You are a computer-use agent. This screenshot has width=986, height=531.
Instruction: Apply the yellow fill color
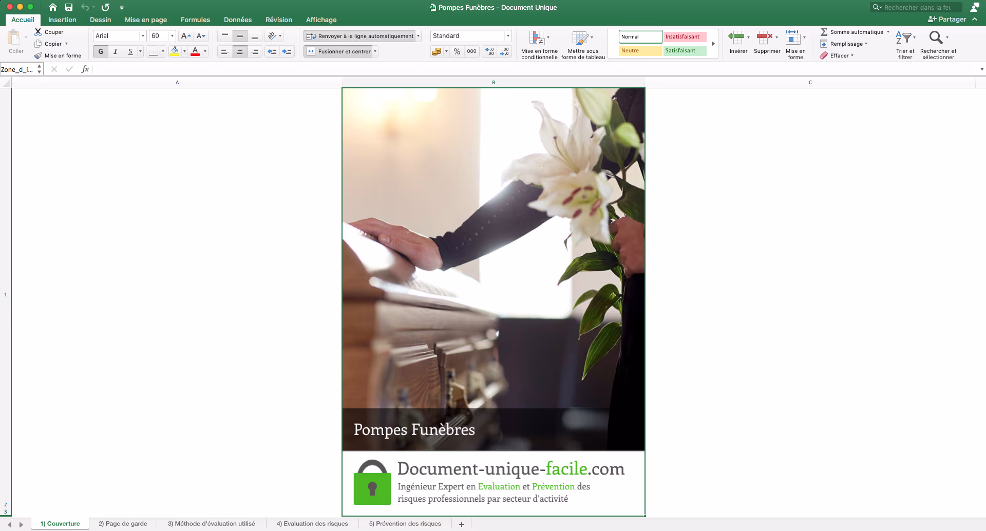tap(175, 51)
